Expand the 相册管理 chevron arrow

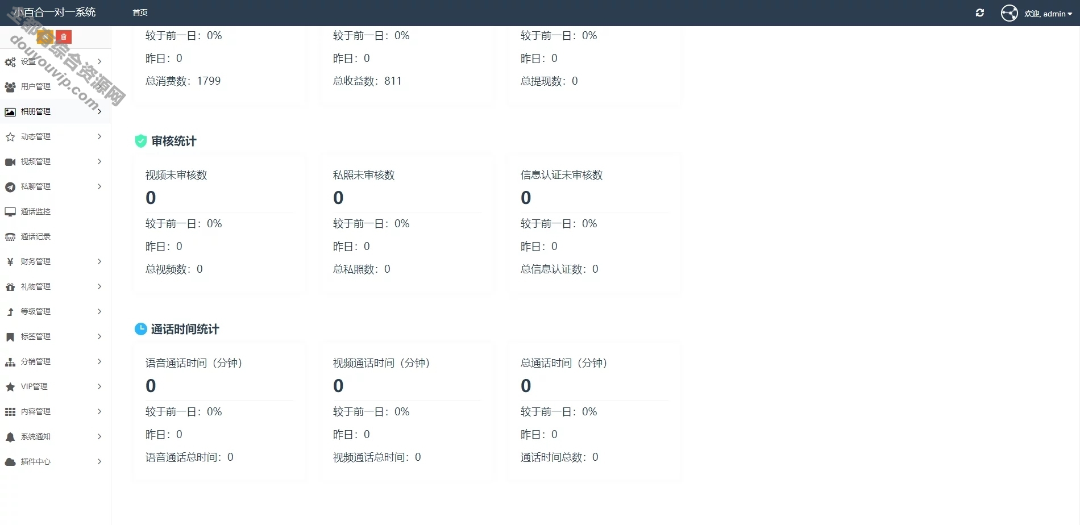tap(99, 111)
